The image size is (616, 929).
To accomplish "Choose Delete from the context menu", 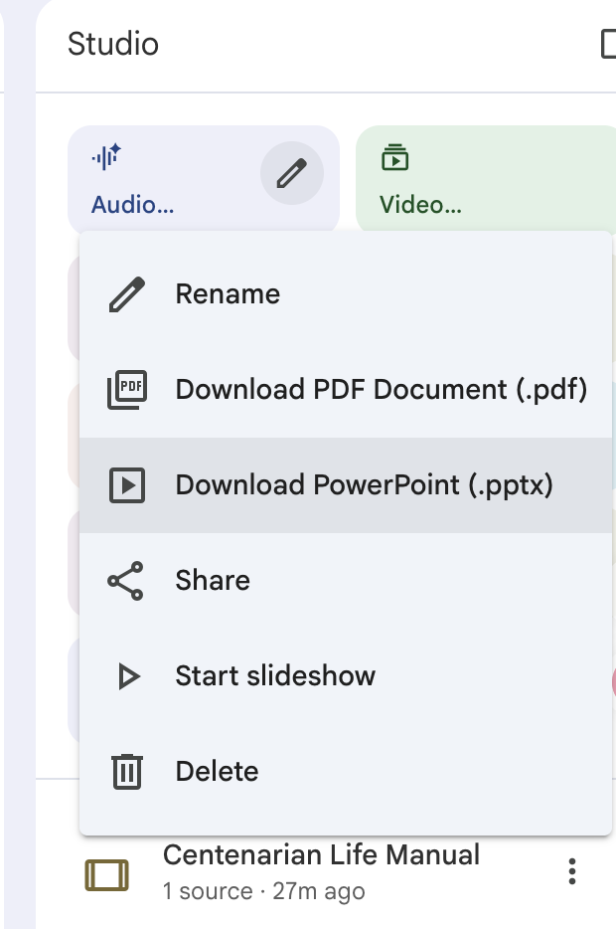I will pos(217,772).
